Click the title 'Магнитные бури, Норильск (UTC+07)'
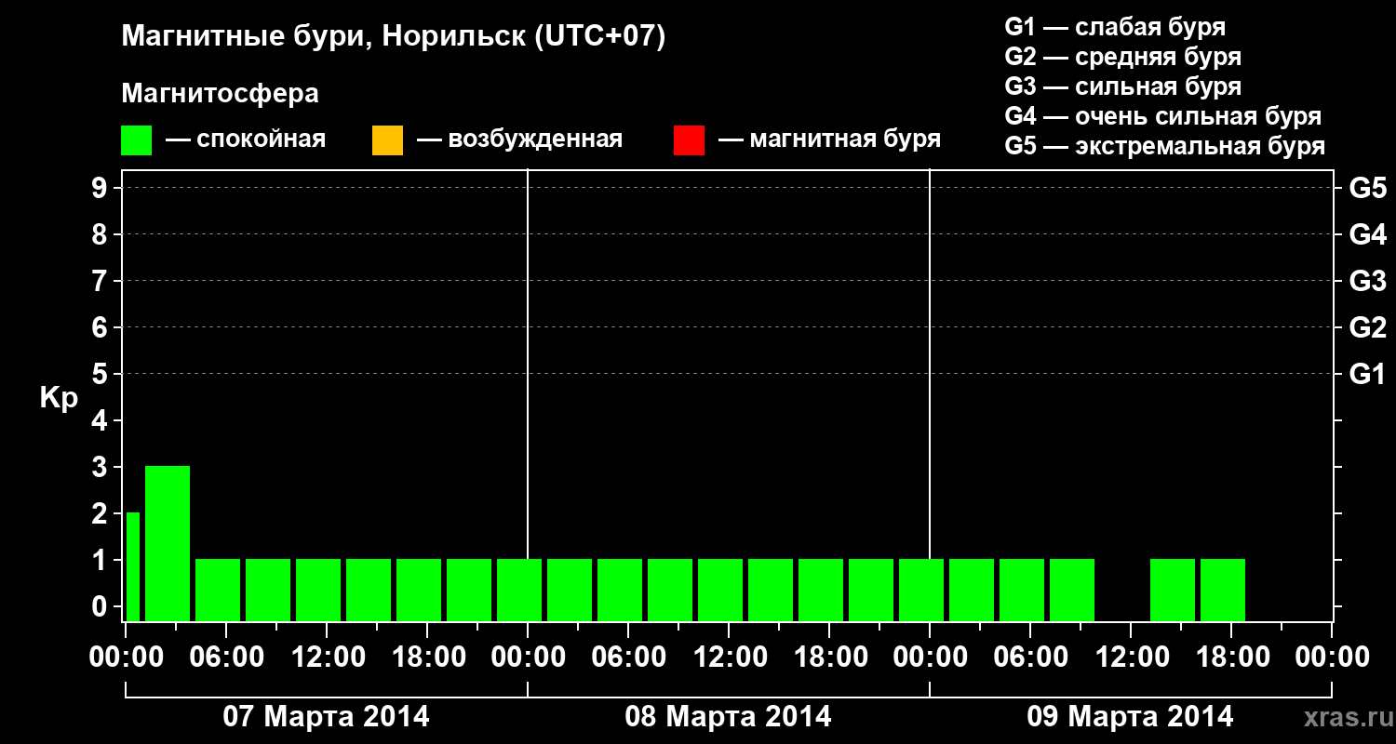 pos(394,38)
